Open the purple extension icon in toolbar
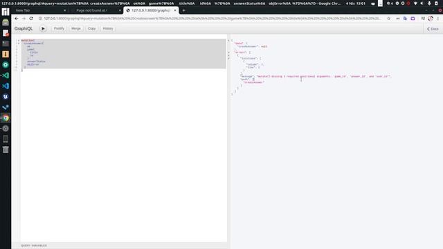 413,19
